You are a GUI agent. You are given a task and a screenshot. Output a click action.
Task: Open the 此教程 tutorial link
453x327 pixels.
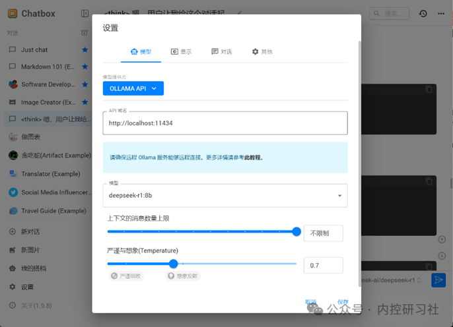pos(252,158)
